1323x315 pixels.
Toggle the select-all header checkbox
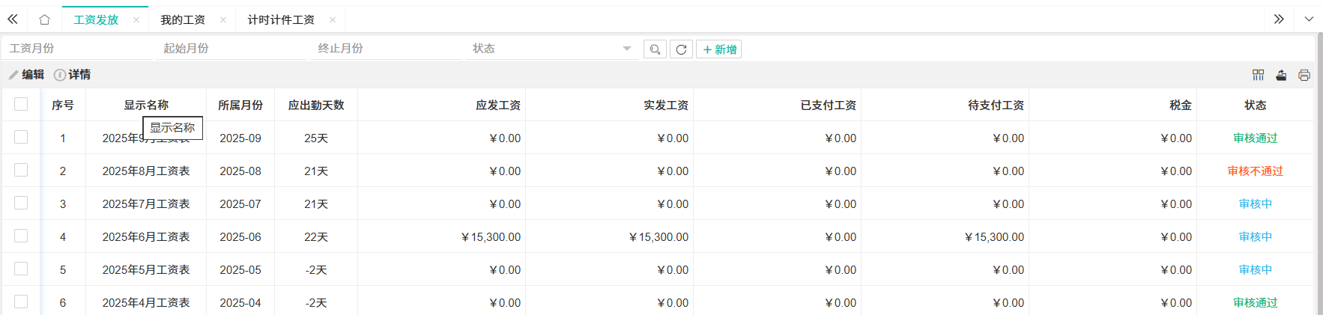coord(21,105)
